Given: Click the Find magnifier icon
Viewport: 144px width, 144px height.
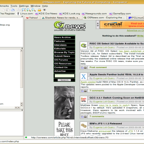Looking at the screenshot, I should click(23, 10).
